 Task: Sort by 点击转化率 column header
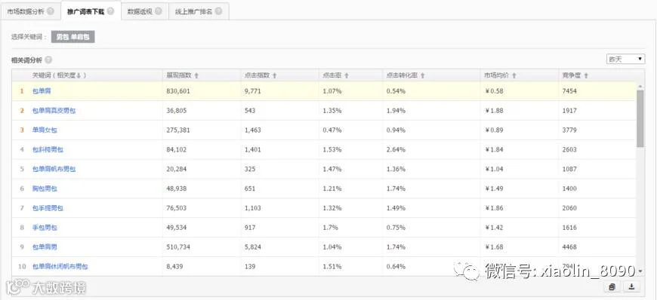tap(406, 75)
